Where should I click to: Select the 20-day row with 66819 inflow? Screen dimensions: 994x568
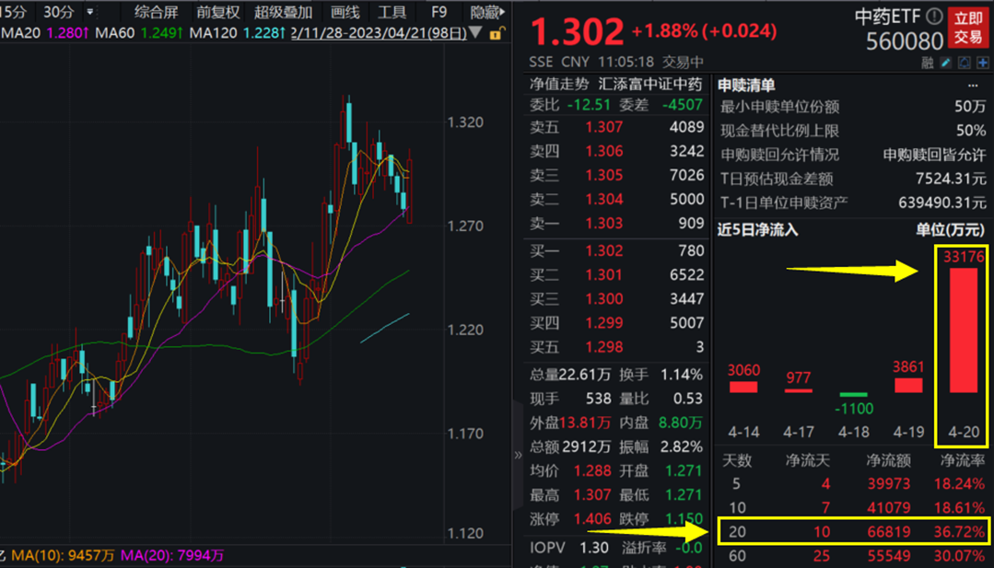[853, 532]
